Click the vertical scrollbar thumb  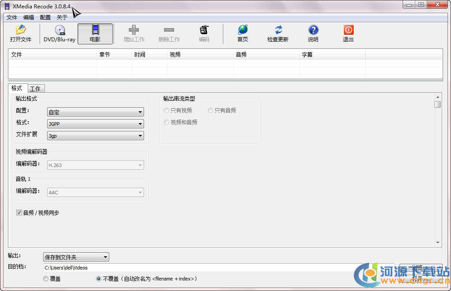pyautogui.click(x=437, y=104)
